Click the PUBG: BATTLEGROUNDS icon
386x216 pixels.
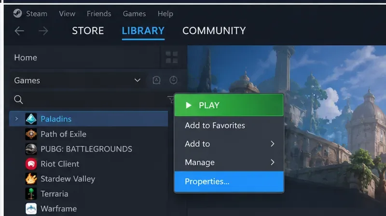click(31, 149)
